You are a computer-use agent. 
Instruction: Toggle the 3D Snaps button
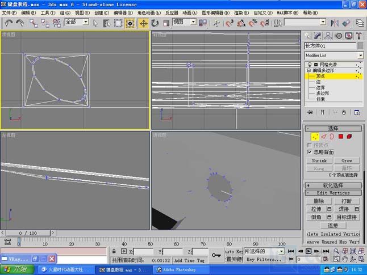pos(230,23)
